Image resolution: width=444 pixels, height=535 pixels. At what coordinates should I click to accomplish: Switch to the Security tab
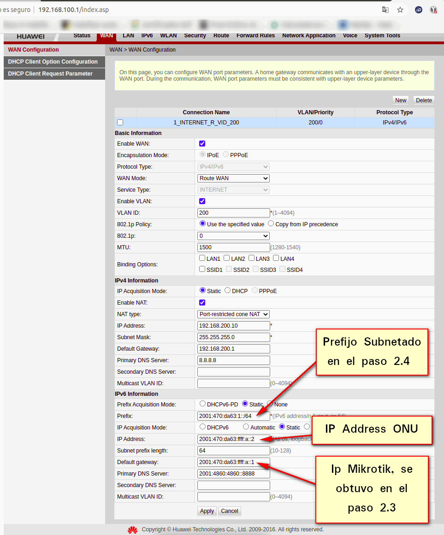click(195, 35)
